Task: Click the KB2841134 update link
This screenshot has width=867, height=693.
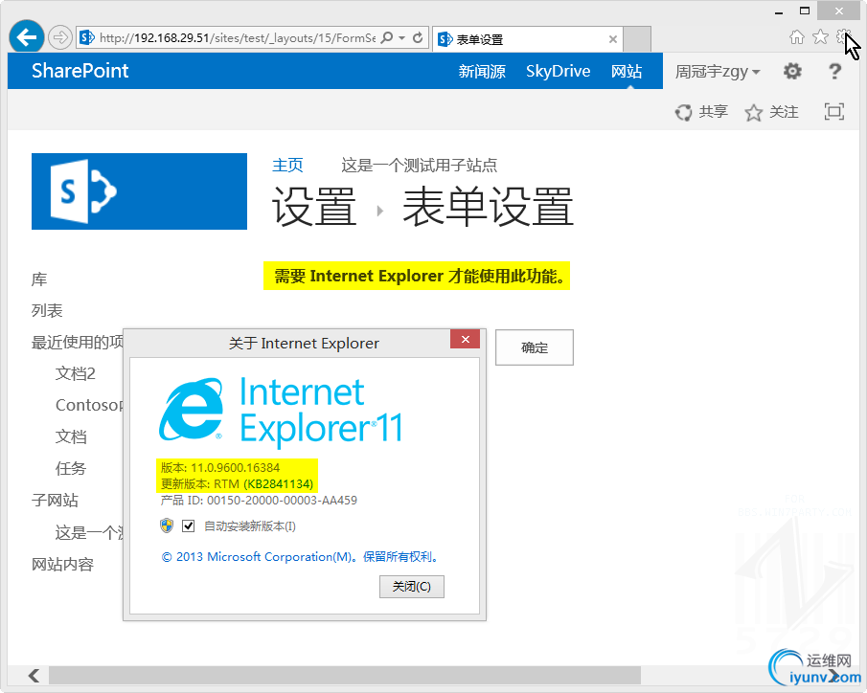Action: coord(278,484)
